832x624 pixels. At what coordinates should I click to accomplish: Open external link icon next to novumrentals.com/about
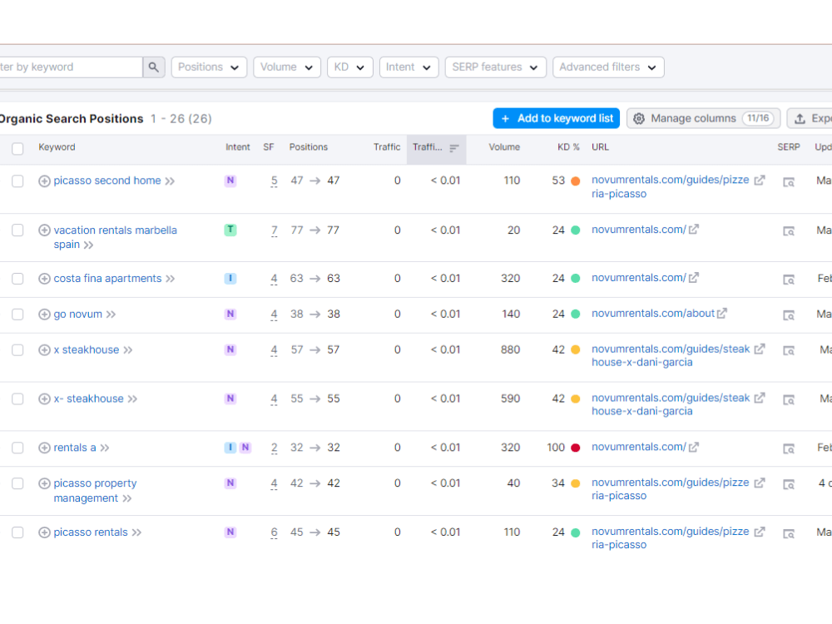point(721,314)
